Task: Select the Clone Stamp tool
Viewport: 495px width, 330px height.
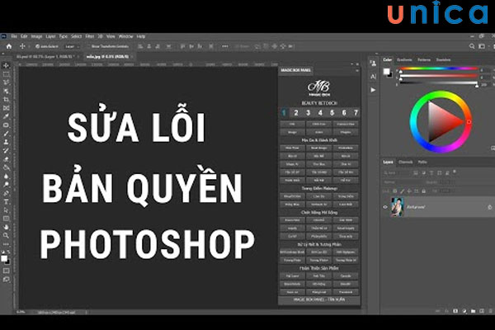Action: tap(6, 142)
